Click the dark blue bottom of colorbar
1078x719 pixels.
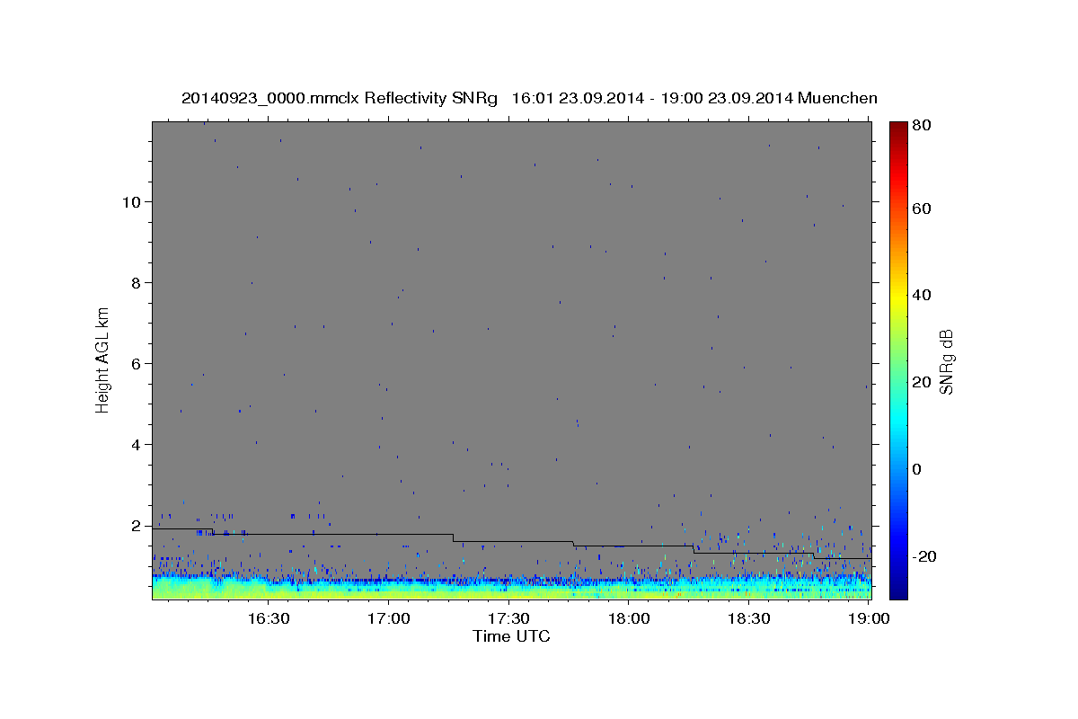click(898, 589)
